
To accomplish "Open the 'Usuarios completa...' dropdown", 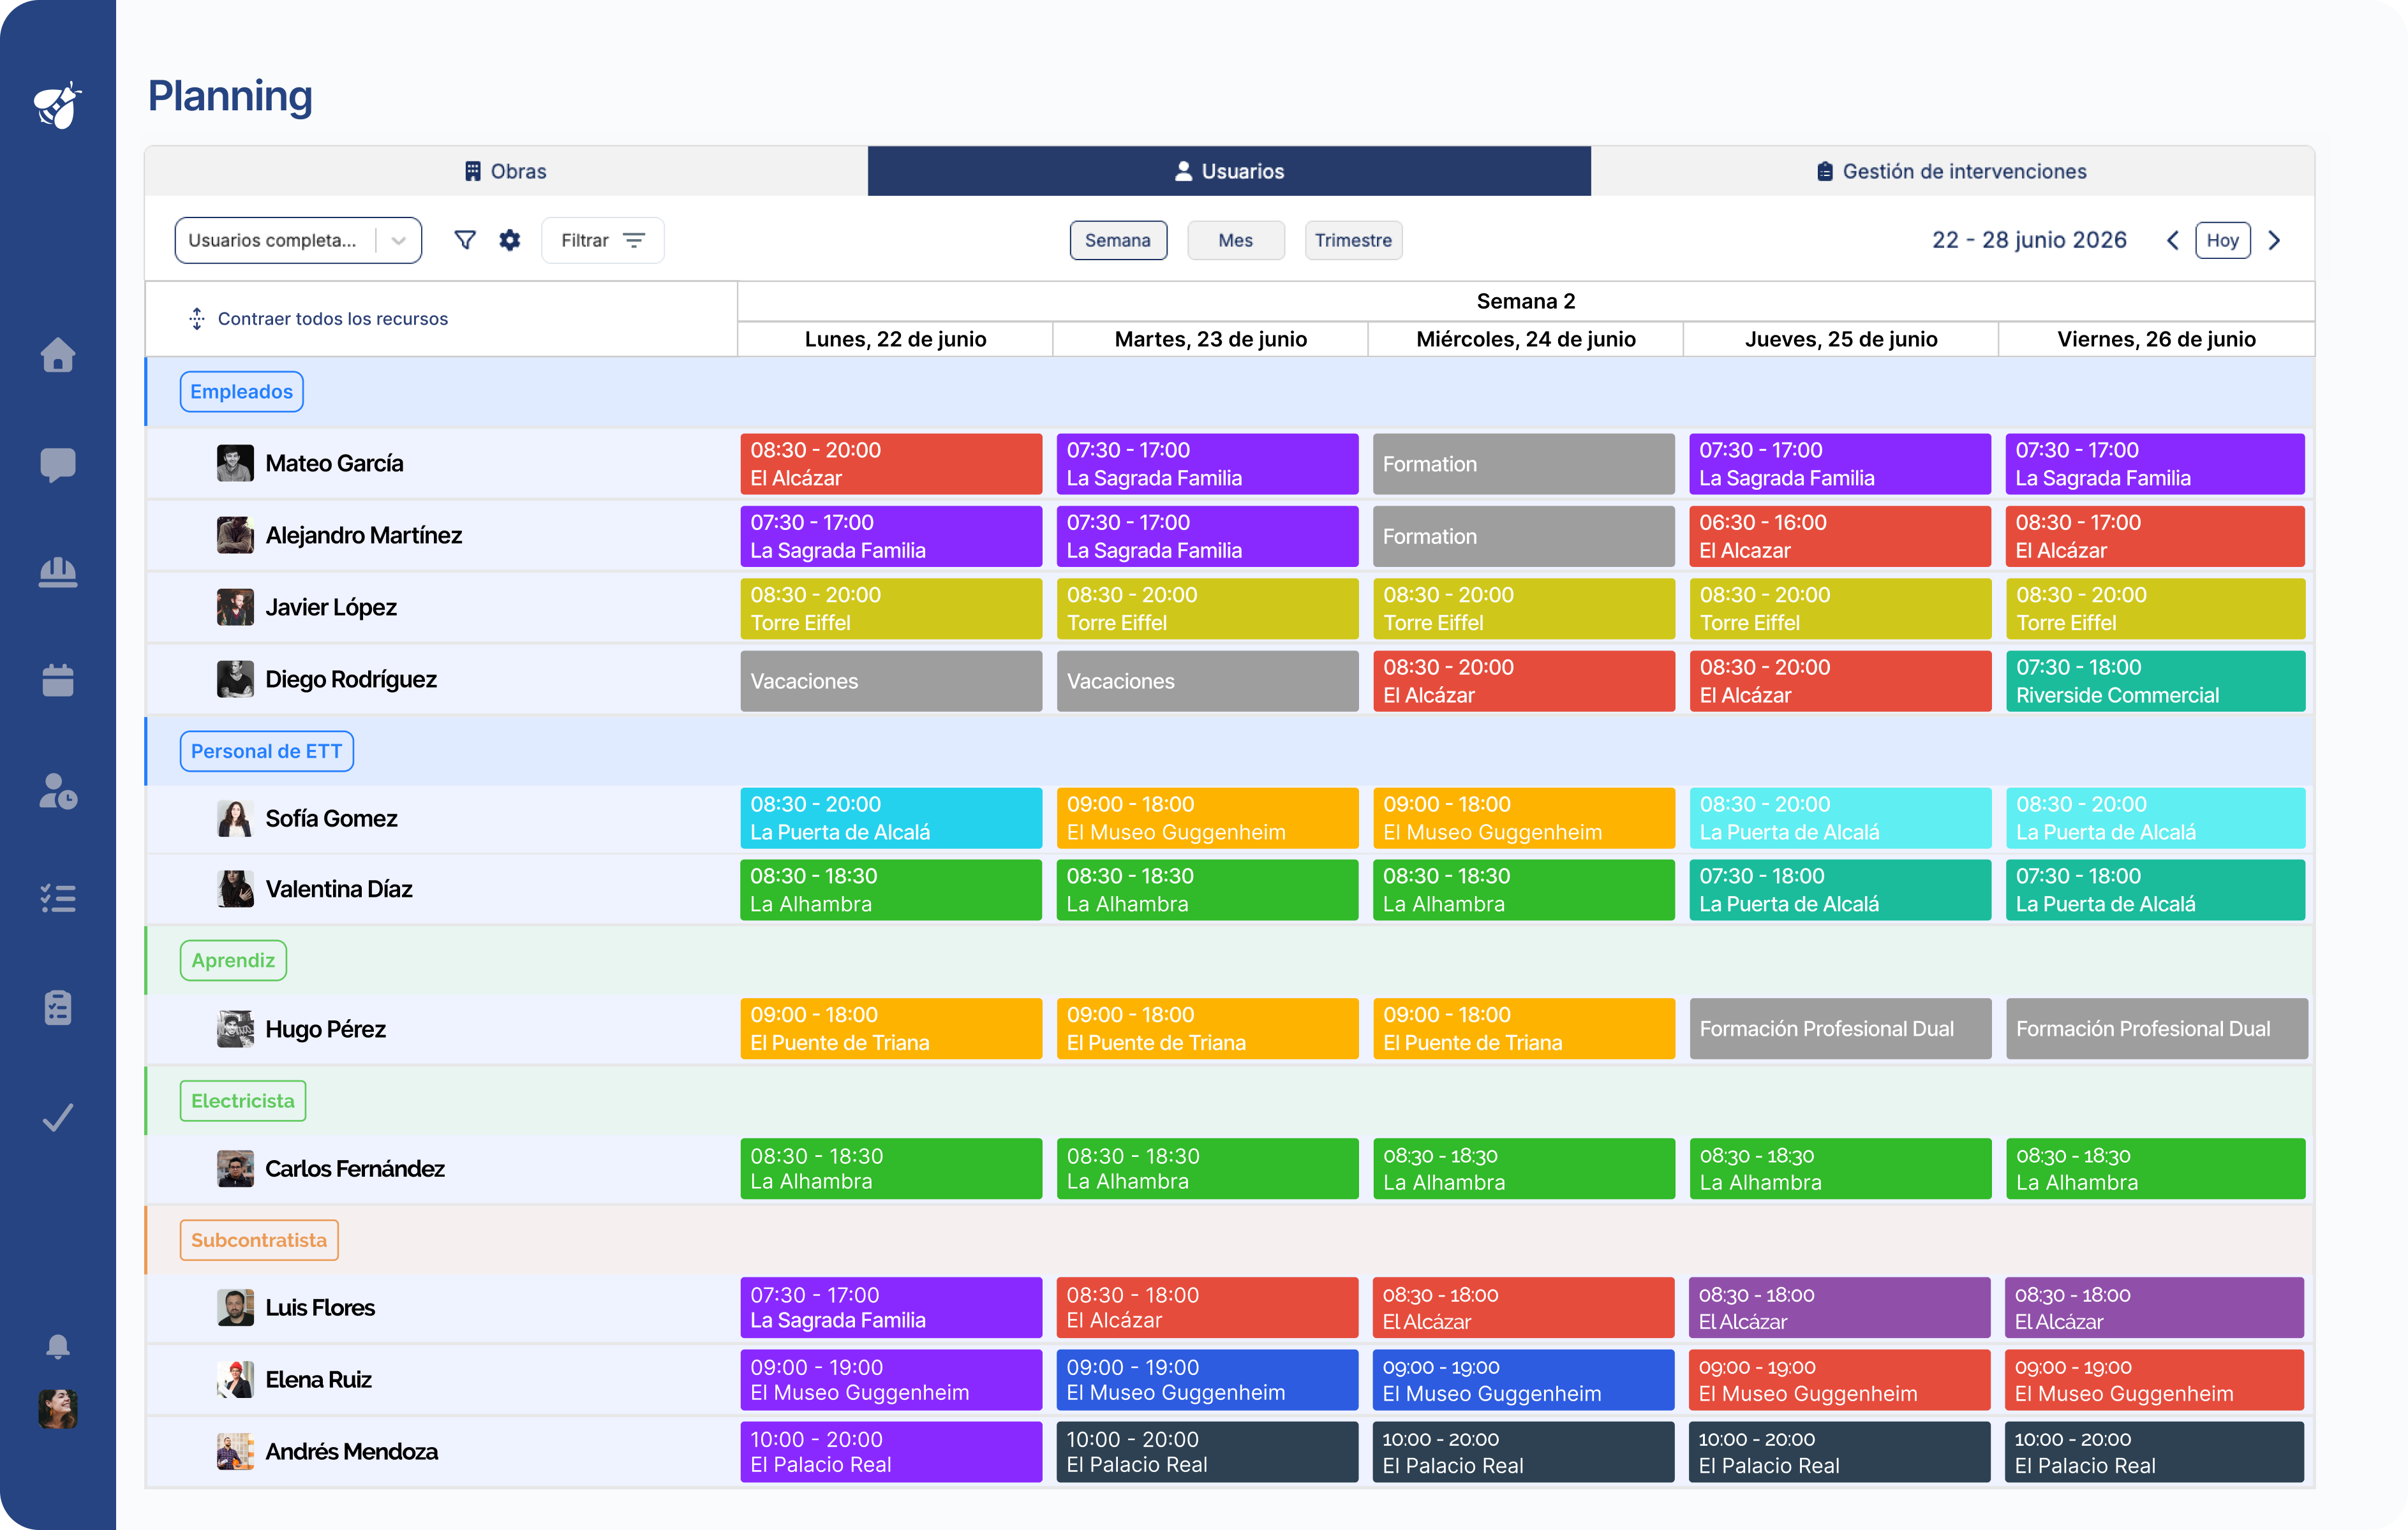I will [298, 240].
